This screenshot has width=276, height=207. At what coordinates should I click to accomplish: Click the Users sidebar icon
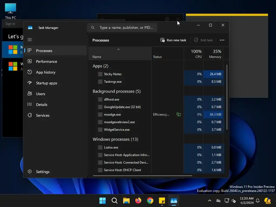pos(30,94)
